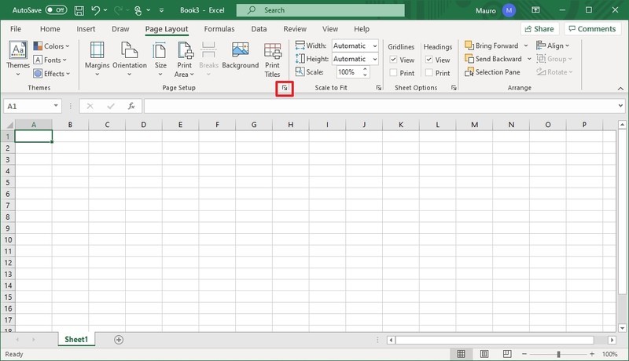This screenshot has width=629, height=361.
Task: Toggle AutoSave switch
Action: coord(56,10)
